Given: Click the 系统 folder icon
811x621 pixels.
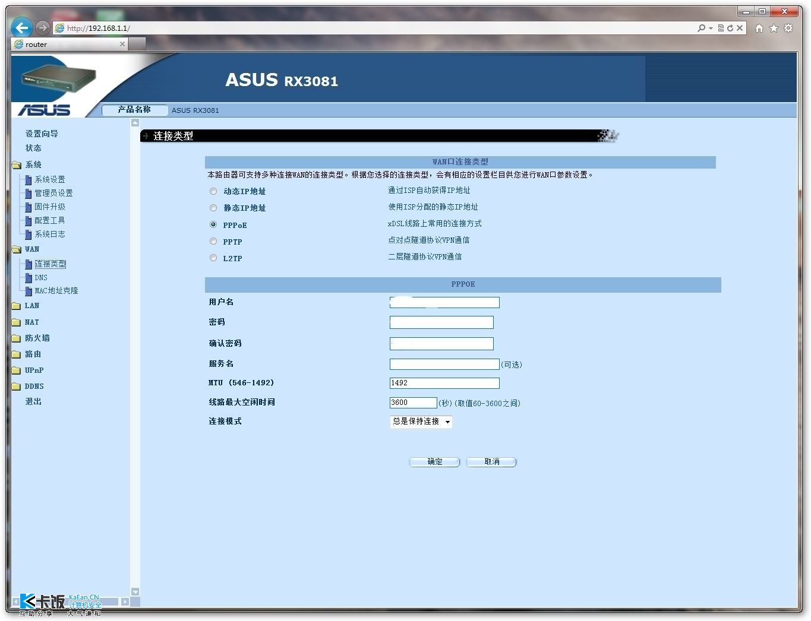Looking at the screenshot, I should coord(17,165).
